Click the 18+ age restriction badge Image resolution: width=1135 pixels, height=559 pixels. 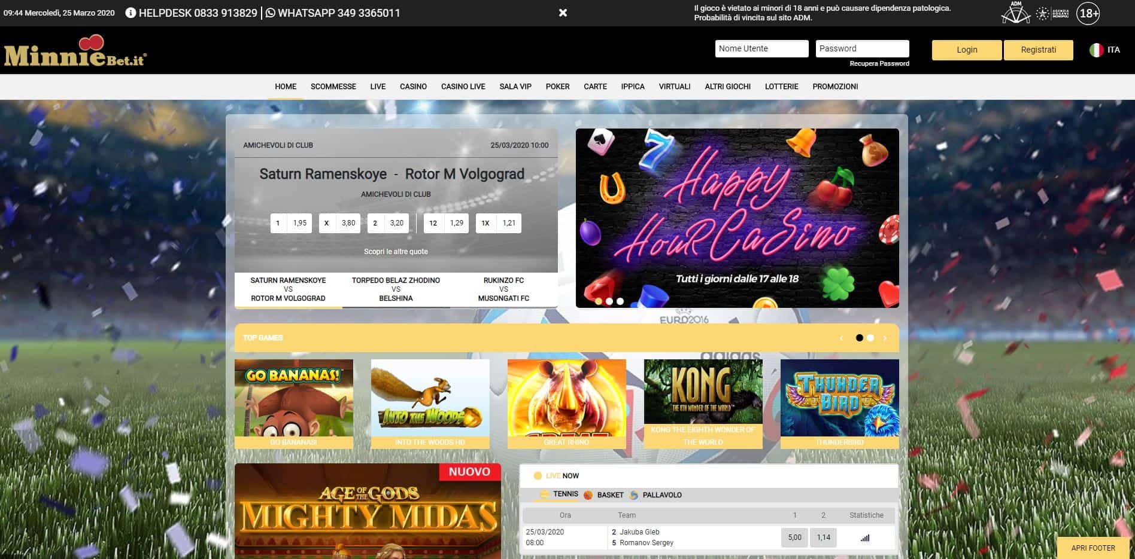[x=1088, y=13]
